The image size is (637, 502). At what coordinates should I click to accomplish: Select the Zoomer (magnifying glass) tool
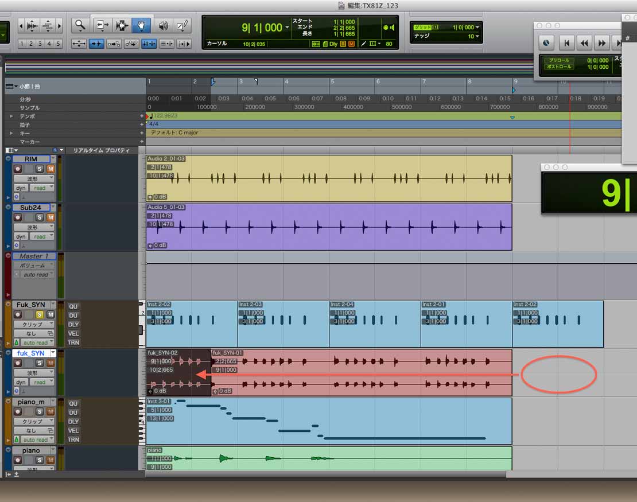[x=80, y=26]
